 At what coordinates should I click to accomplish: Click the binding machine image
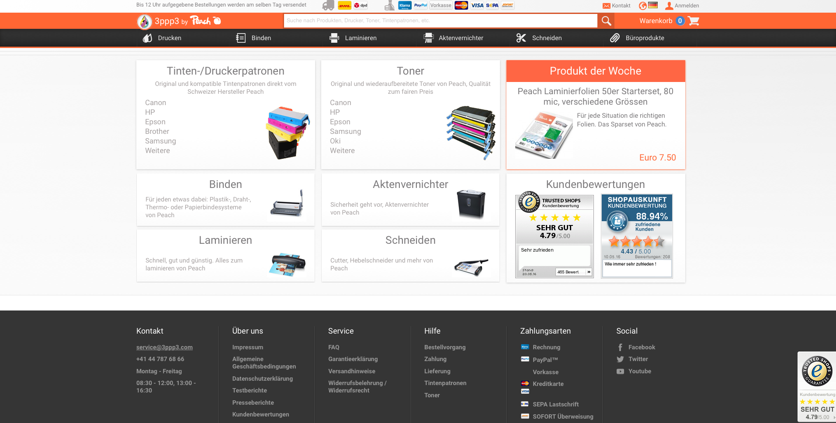pos(287,203)
